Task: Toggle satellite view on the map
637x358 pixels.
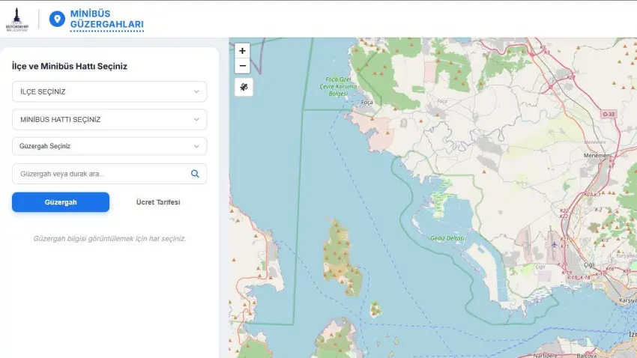Action: coord(244,87)
